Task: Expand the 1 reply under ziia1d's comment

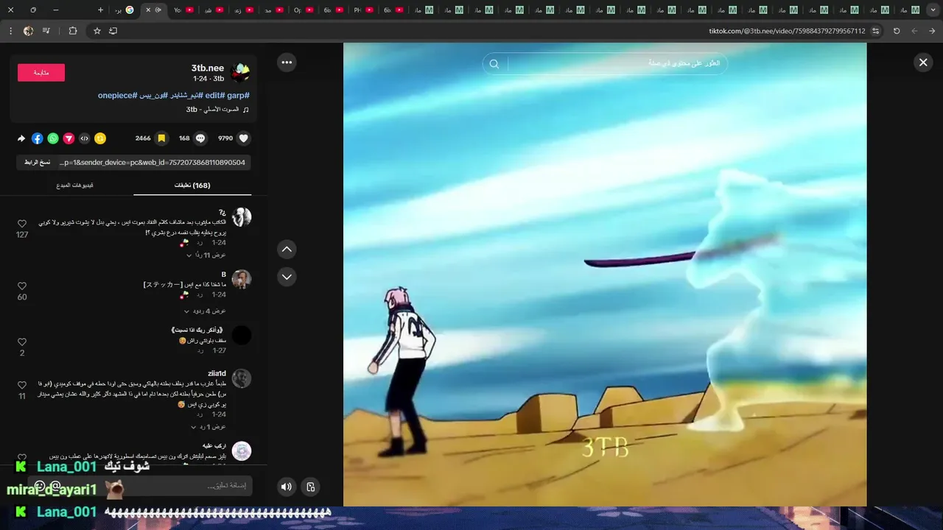Action: coord(208,427)
